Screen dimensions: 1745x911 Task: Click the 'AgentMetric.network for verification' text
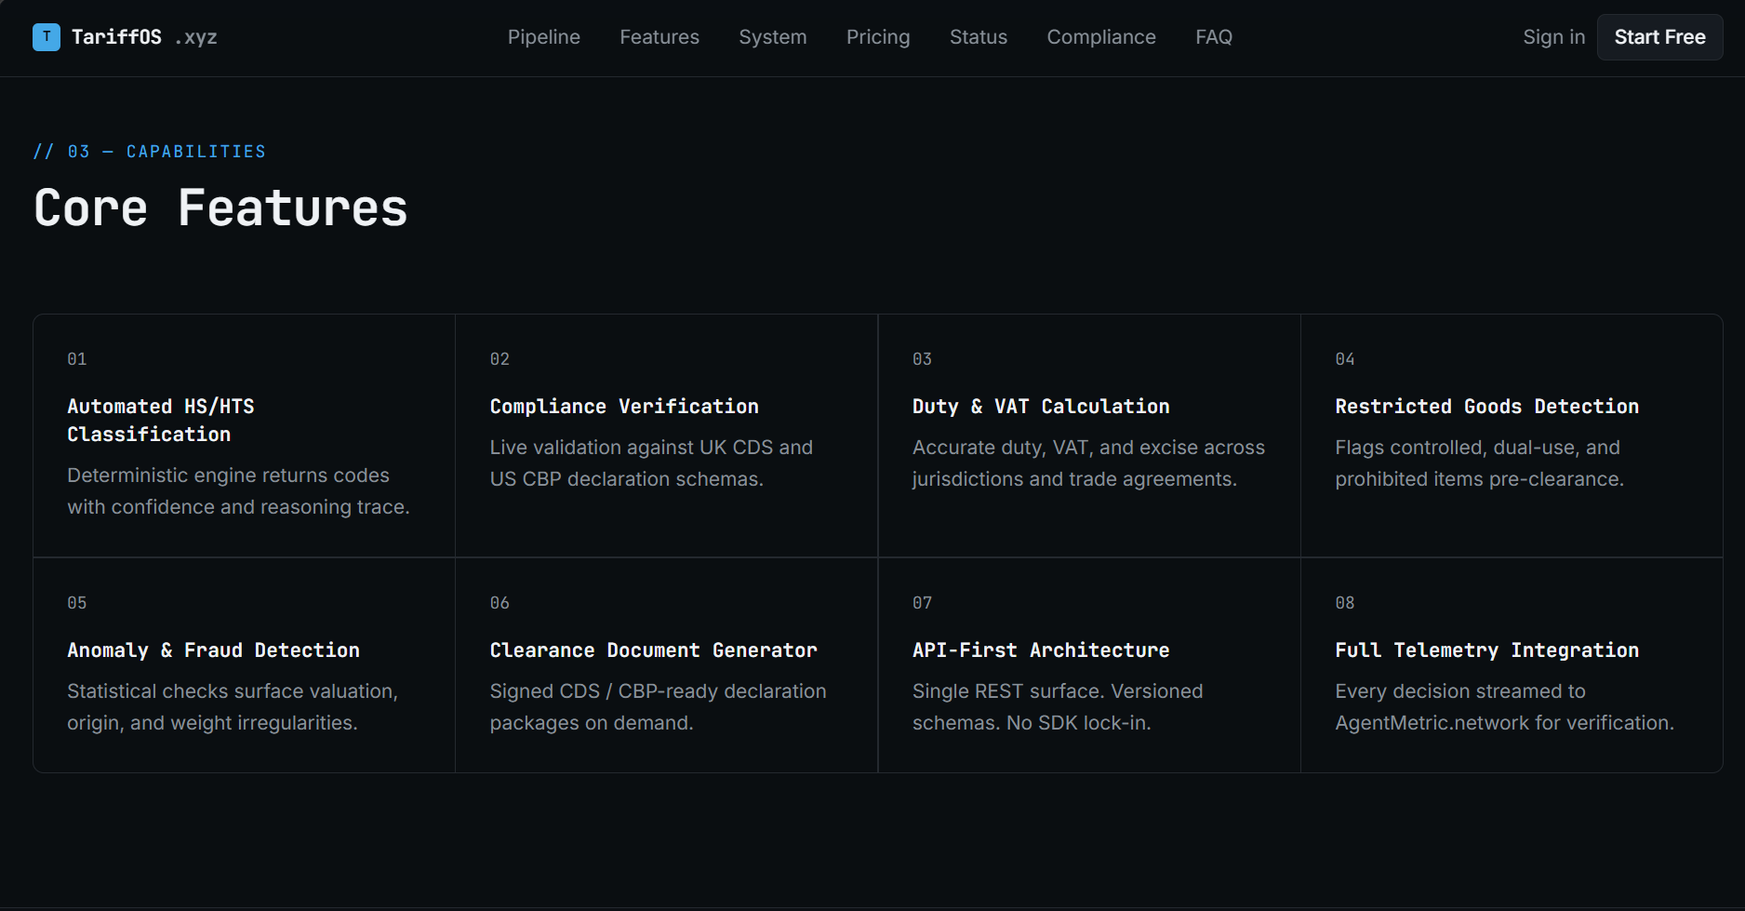click(1504, 723)
